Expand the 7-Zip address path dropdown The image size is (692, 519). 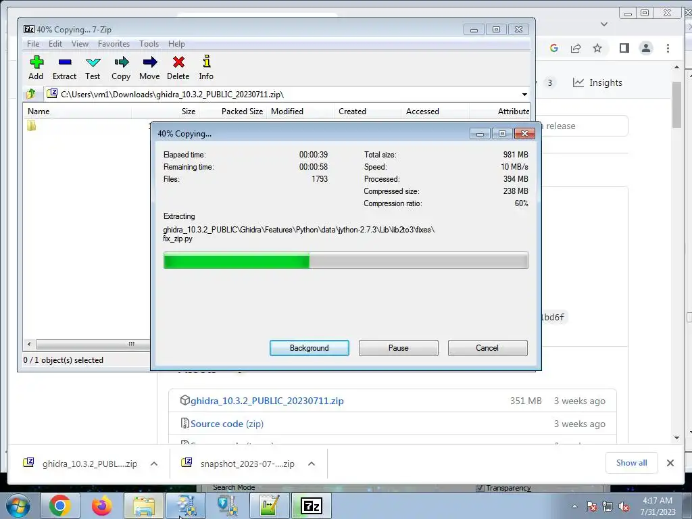point(524,95)
